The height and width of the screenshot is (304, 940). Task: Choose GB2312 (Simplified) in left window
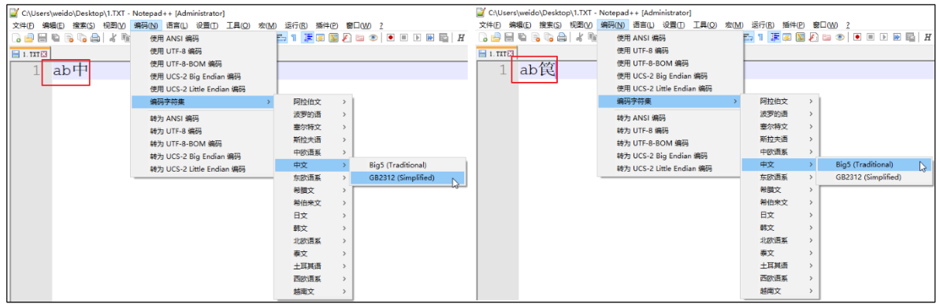(407, 177)
